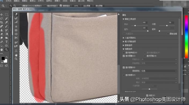Expand the 载入网格选项 section

(x=123, y=41)
